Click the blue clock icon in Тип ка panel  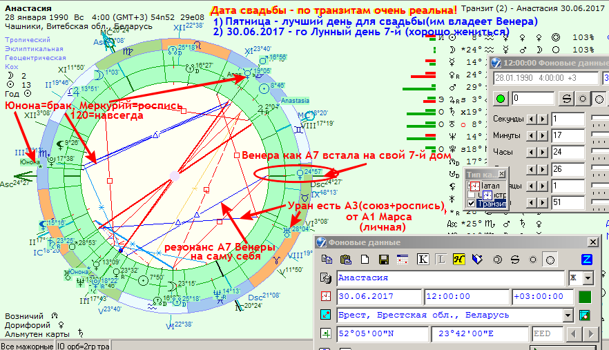point(487,195)
